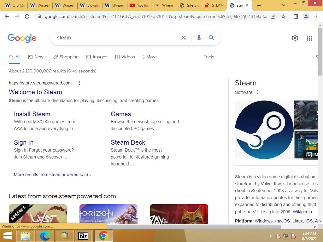Click the large Steam logo image

264,130
